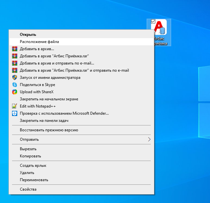This screenshot has width=210, height=203.
Task: Choose "Вырезать" from the context menu
Action: click(28, 149)
